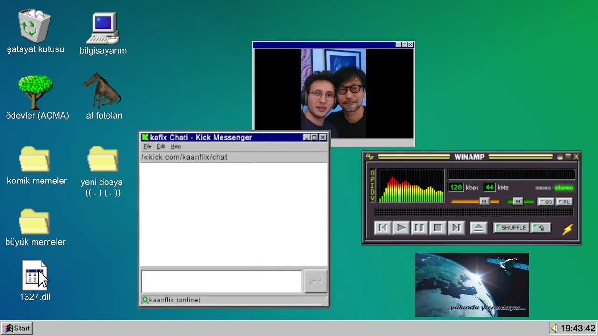Viewport: 598px width, 336px height.
Task: Click the Kick Messenger chat history area
Action: [234, 215]
